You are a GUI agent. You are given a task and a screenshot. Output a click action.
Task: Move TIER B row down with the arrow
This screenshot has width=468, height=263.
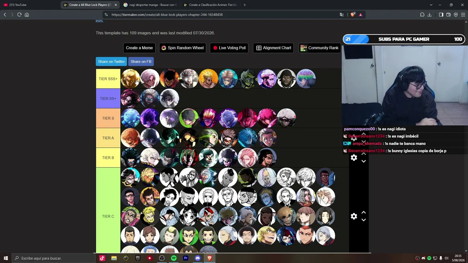pyautogui.click(x=364, y=161)
